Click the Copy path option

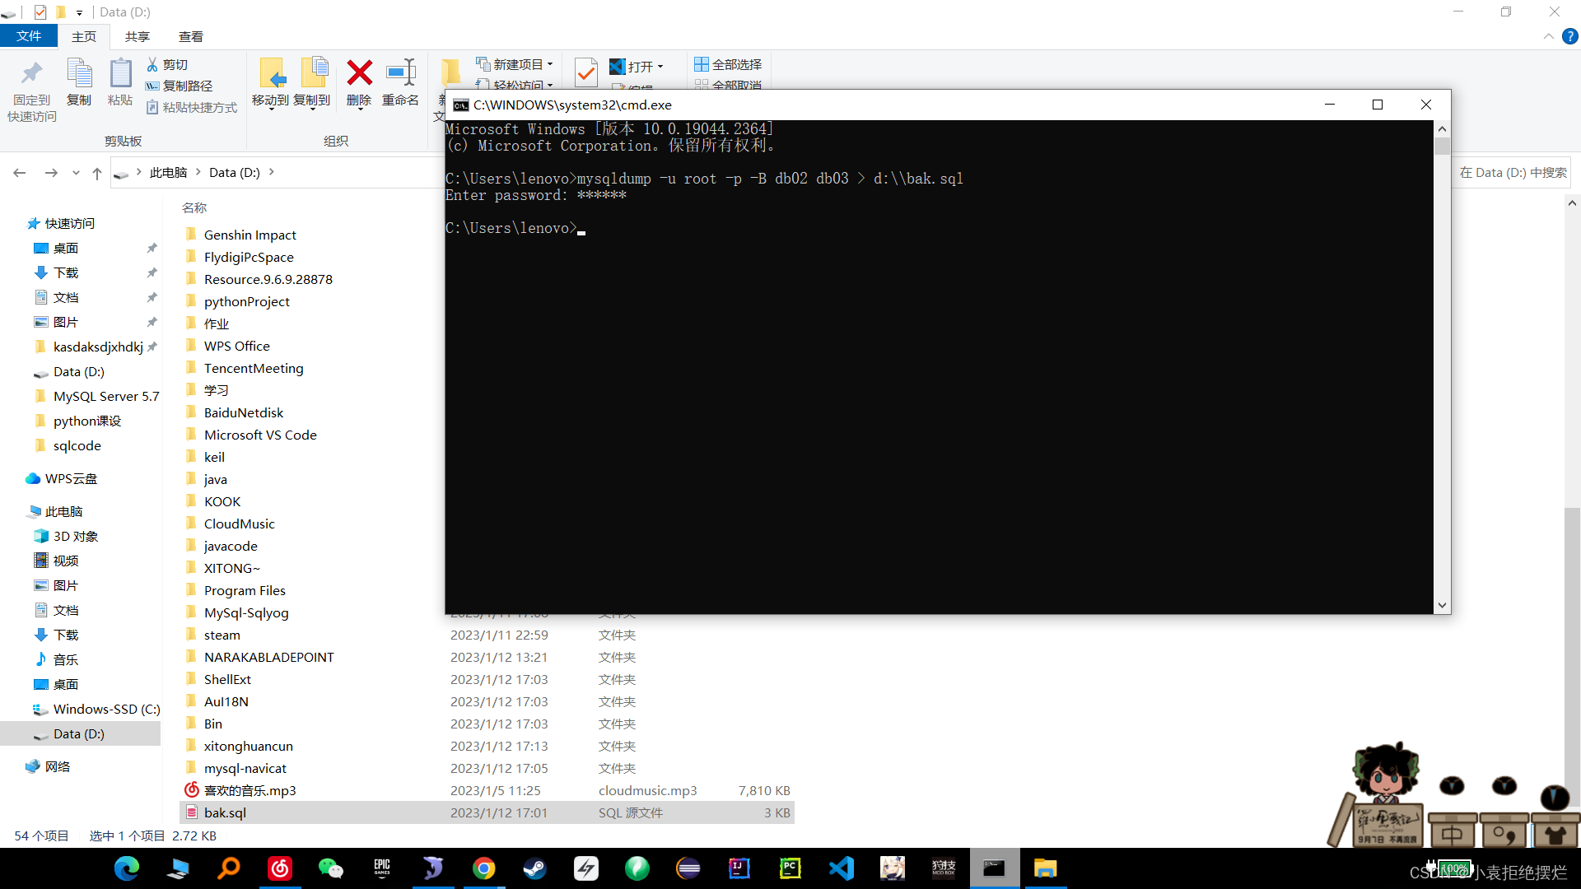[x=180, y=86]
